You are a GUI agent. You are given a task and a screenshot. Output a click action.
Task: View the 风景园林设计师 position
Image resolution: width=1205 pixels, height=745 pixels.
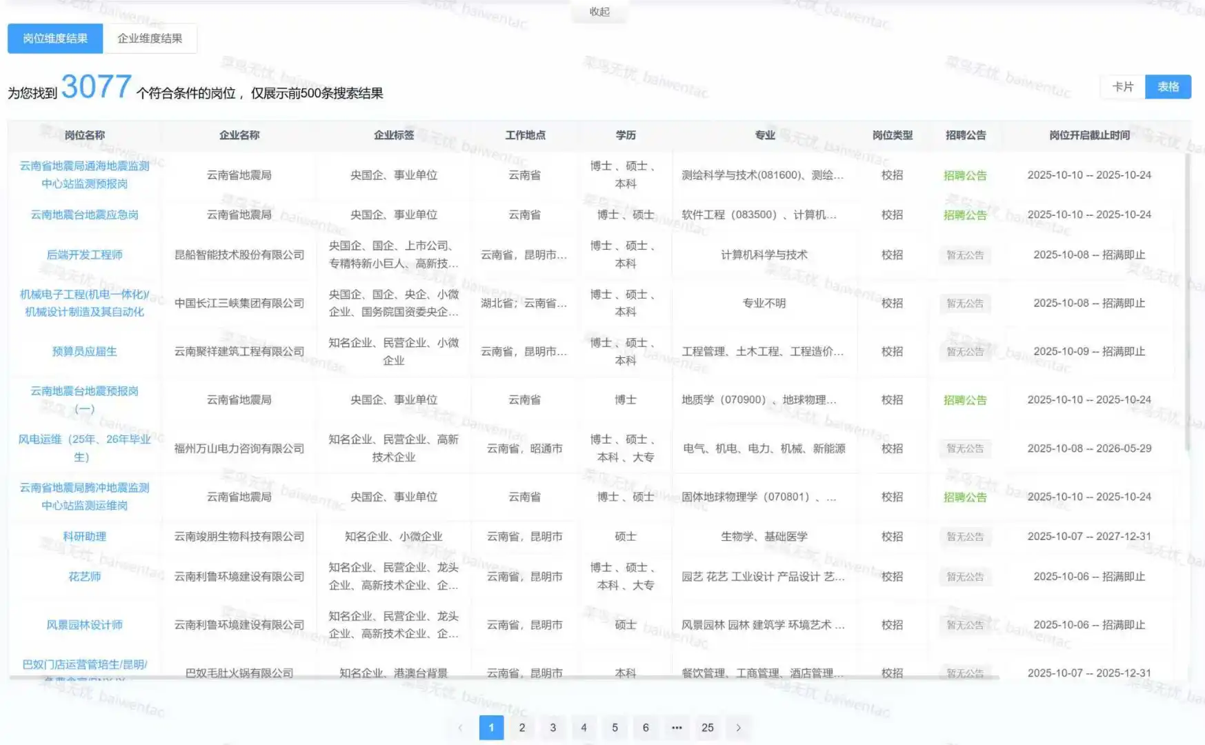point(85,625)
